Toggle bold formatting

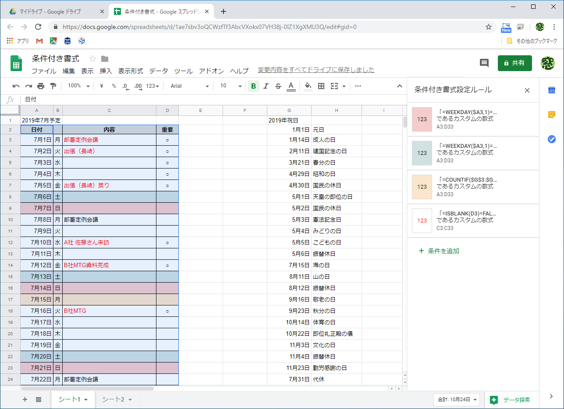(x=253, y=86)
